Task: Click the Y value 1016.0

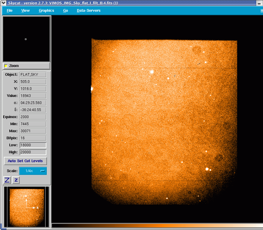Action: pyautogui.click(x=33, y=89)
